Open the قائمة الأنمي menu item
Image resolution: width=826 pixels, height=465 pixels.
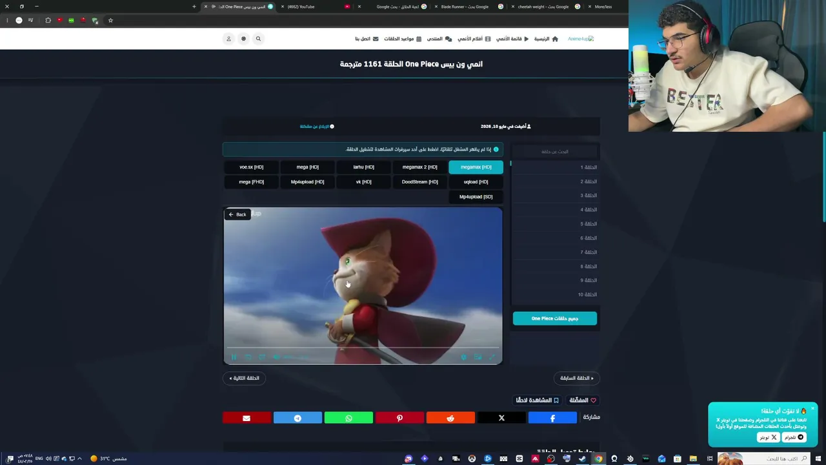[x=512, y=39]
